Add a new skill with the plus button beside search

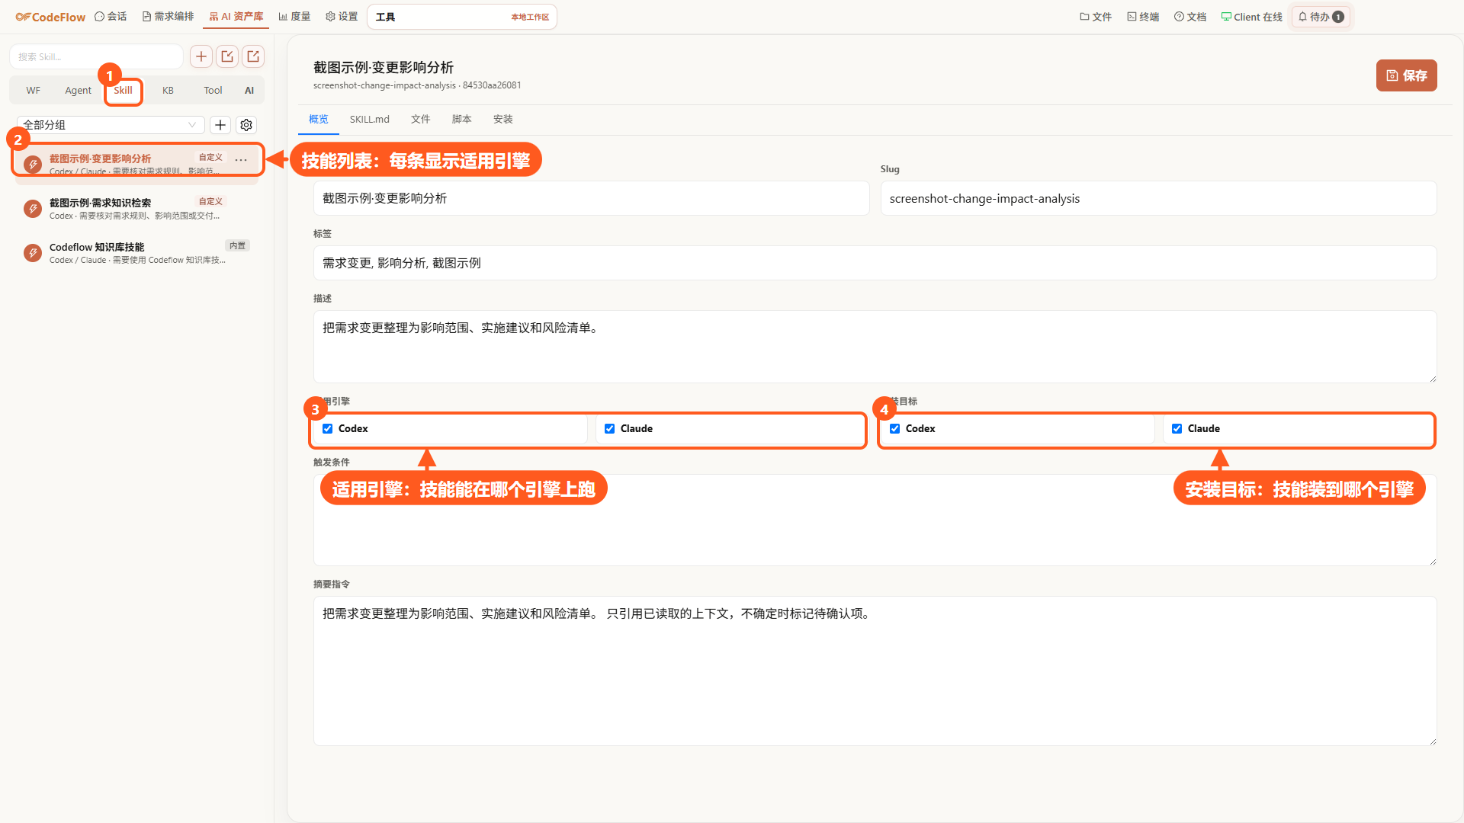click(201, 56)
